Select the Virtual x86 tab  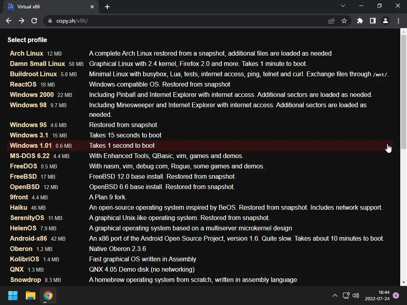point(51,7)
